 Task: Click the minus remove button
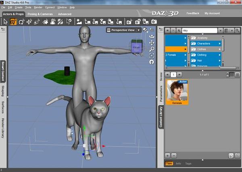coord(174,155)
